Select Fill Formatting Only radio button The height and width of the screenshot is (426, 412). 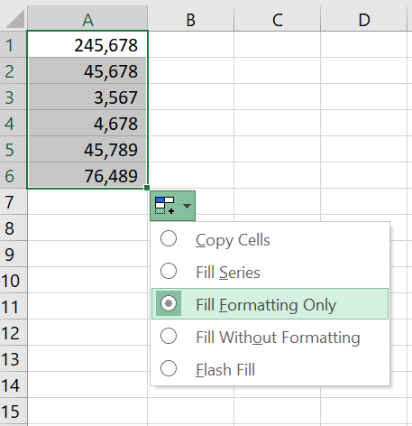tap(169, 303)
